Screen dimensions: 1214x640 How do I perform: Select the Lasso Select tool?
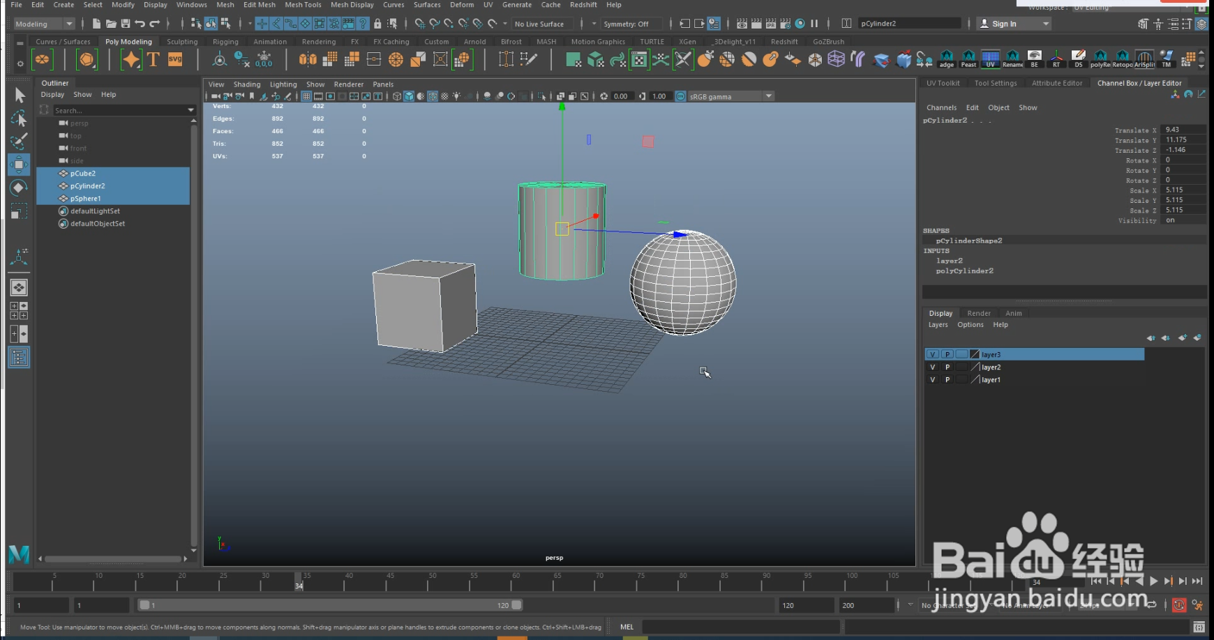tap(19, 118)
